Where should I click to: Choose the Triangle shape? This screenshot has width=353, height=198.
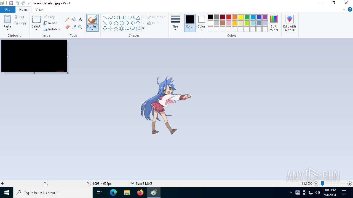click(x=138, y=18)
